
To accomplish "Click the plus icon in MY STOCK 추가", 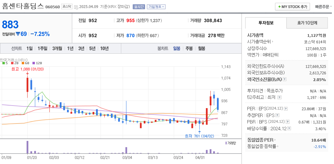I will pyautogui.click(x=279, y=7).
